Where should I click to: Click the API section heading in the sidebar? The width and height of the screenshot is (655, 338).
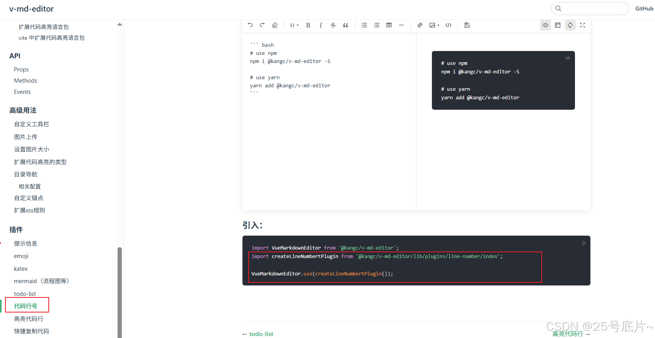pyautogui.click(x=15, y=56)
